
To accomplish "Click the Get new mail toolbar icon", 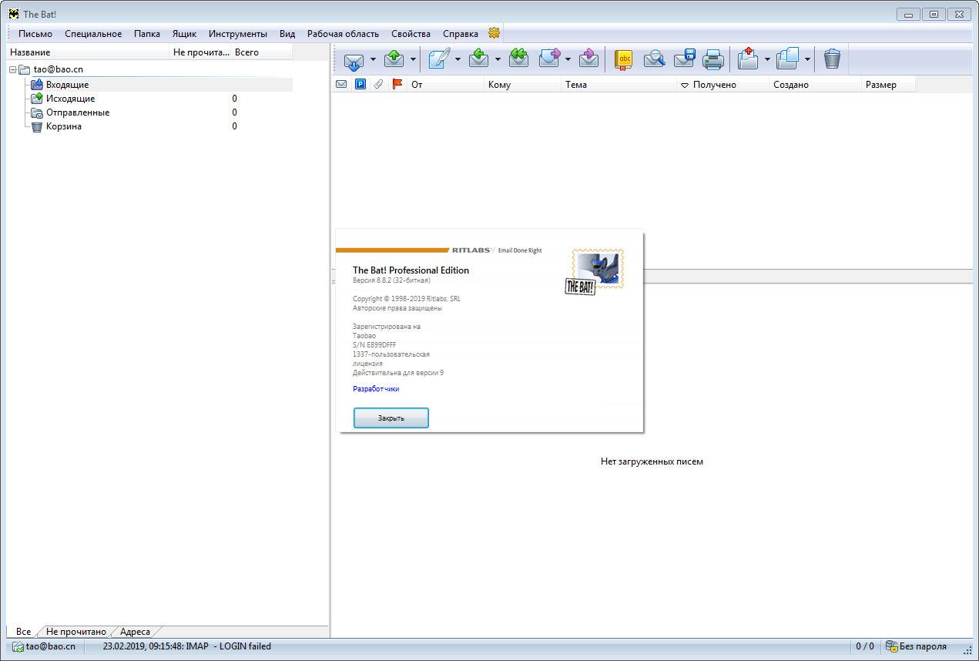I will [354, 59].
